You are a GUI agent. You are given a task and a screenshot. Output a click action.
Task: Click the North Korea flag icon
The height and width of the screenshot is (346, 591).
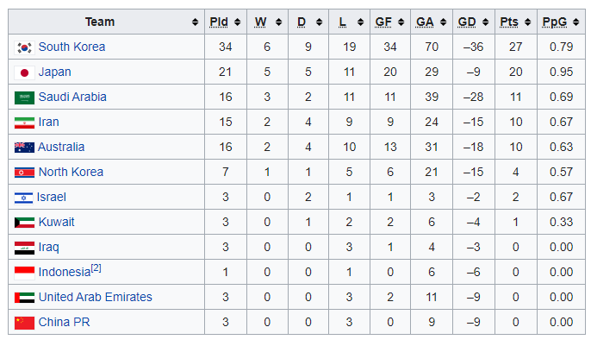24,173
